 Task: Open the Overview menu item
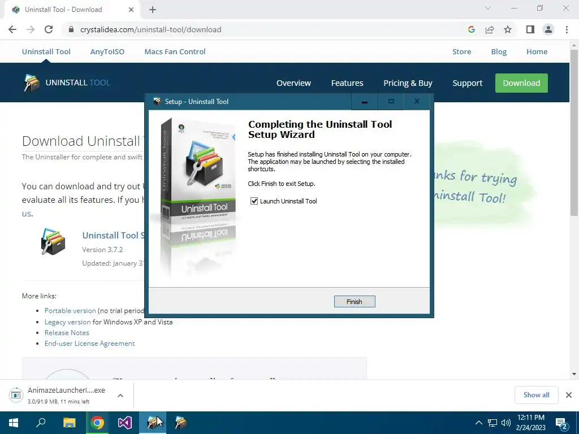pyautogui.click(x=294, y=83)
